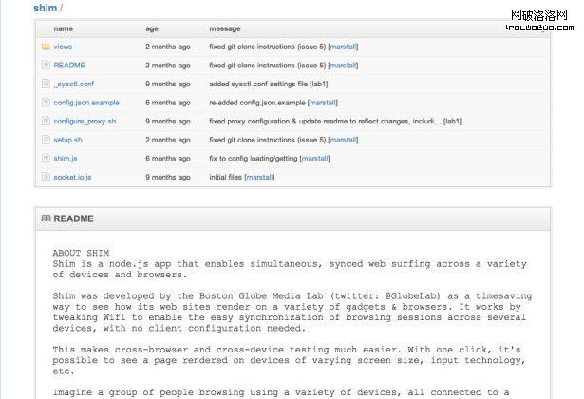This screenshot has height=399, width=584.
Task: Click the book icon beside README heading
Action: (x=46, y=218)
